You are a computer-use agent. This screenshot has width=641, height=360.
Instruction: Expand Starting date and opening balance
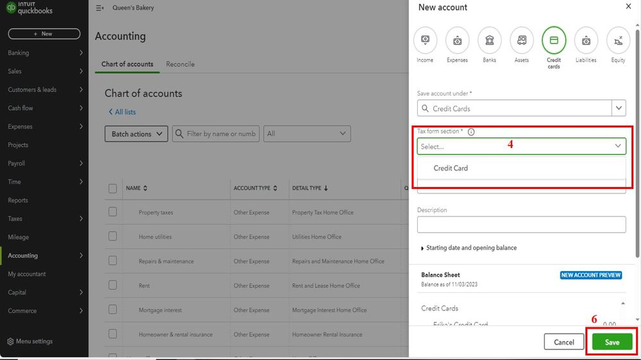point(468,248)
